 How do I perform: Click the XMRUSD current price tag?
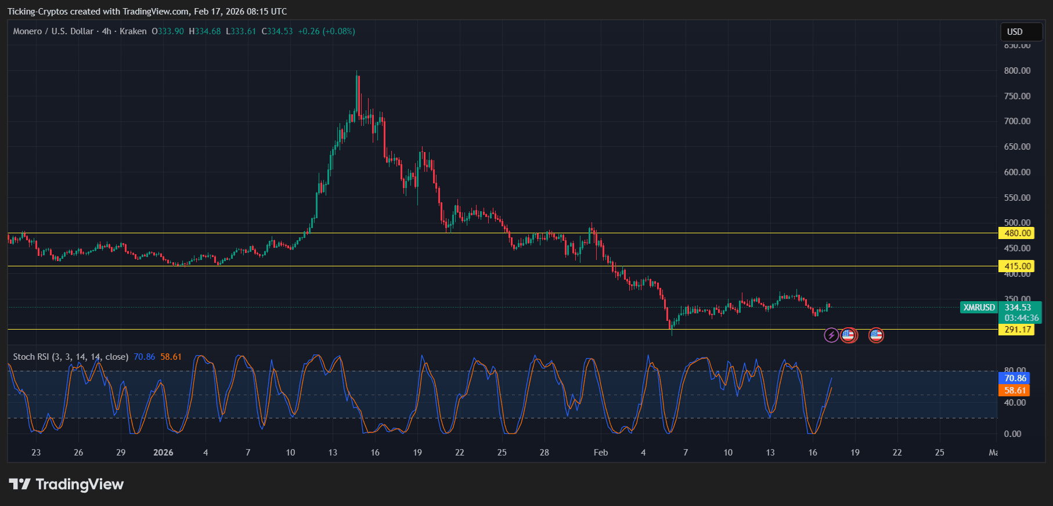(979, 308)
